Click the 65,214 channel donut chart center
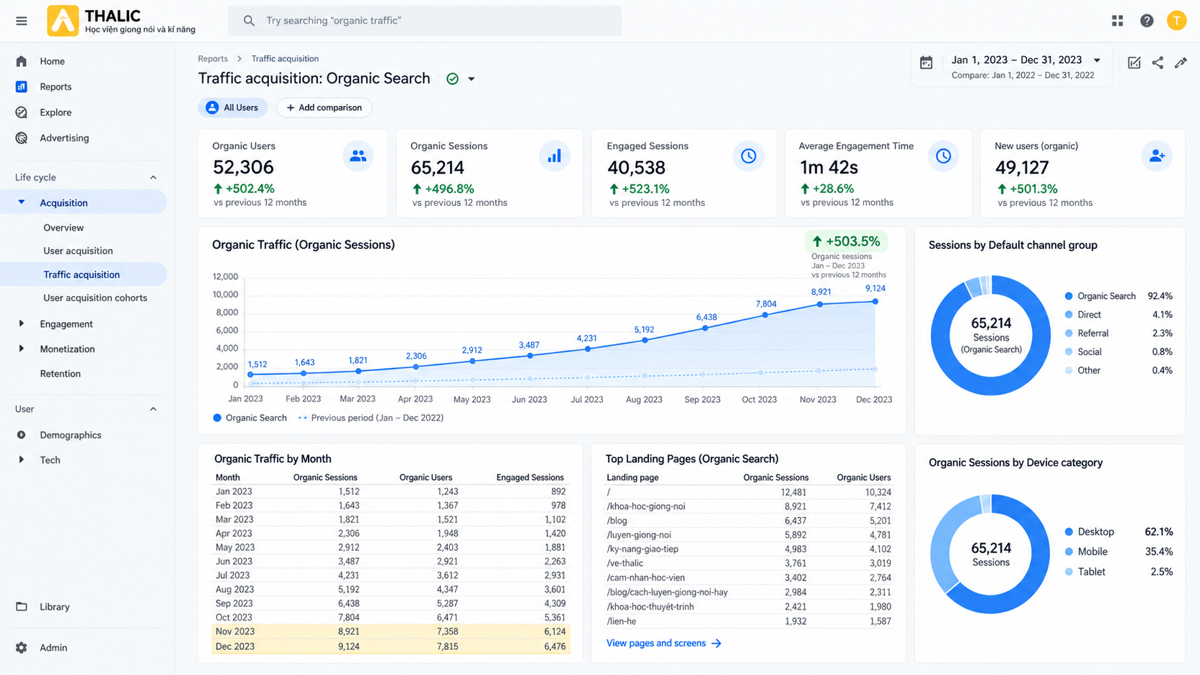The height and width of the screenshot is (675, 1200). [x=991, y=334]
